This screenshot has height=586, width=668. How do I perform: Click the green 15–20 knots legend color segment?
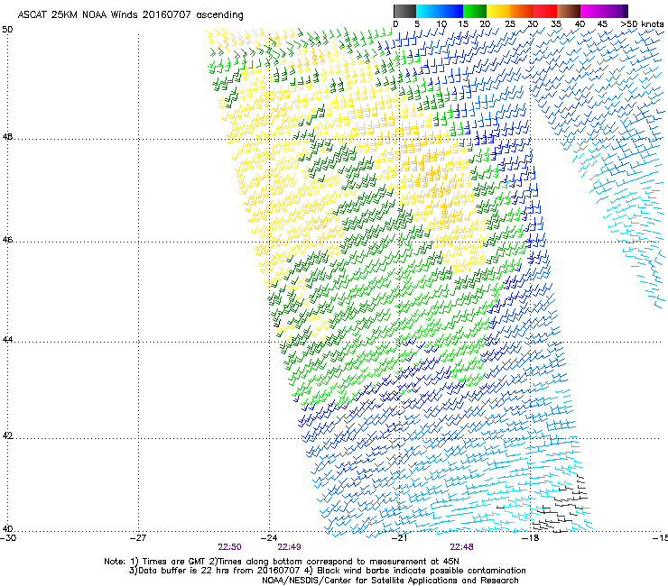coord(475,11)
